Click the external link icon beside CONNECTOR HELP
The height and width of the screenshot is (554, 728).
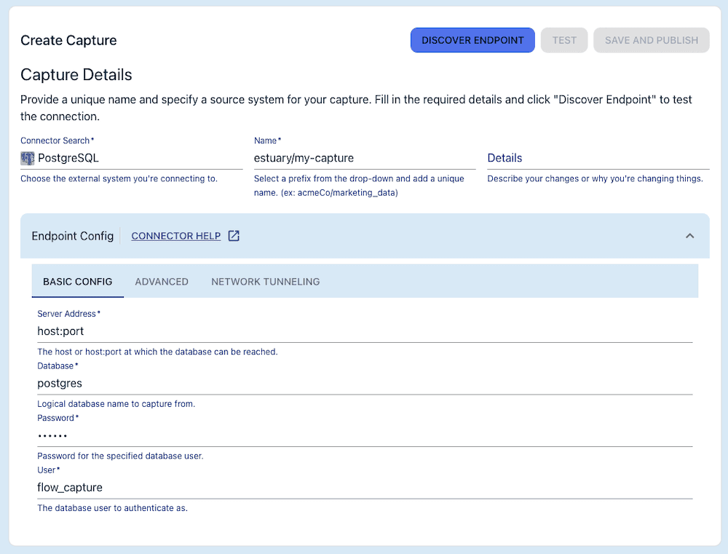[232, 235]
